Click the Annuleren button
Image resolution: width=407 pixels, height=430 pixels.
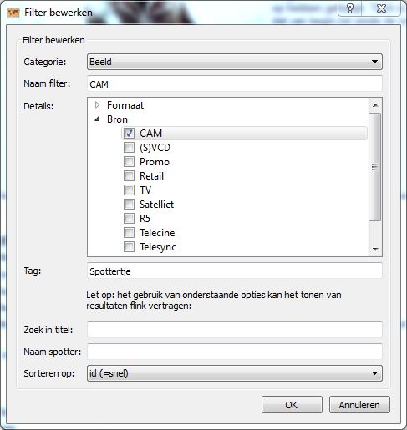(x=359, y=405)
